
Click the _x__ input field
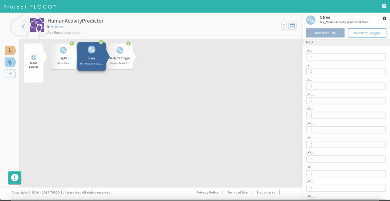coord(346,57)
